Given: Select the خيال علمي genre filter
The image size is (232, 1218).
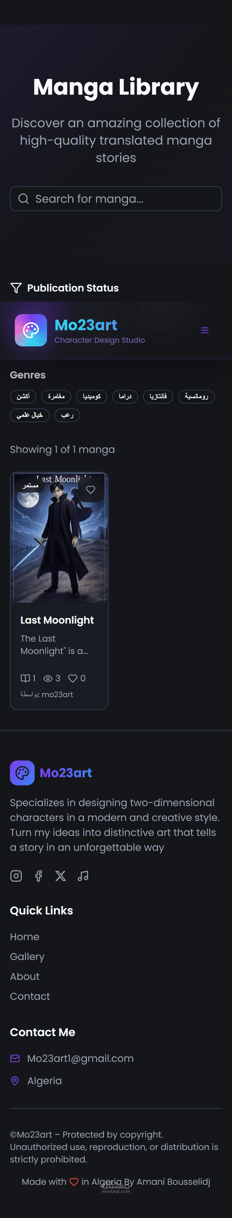Looking at the screenshot, I should coord(30,415).
